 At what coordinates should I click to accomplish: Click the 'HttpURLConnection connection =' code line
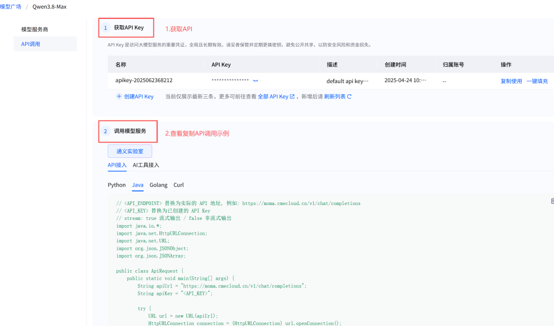(245, 323)
